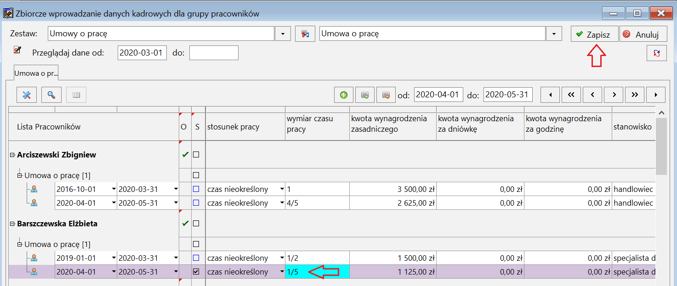
Task: Click the cyan '1/5' wymiar czasu pracy cell
Action: click(317, 272)
